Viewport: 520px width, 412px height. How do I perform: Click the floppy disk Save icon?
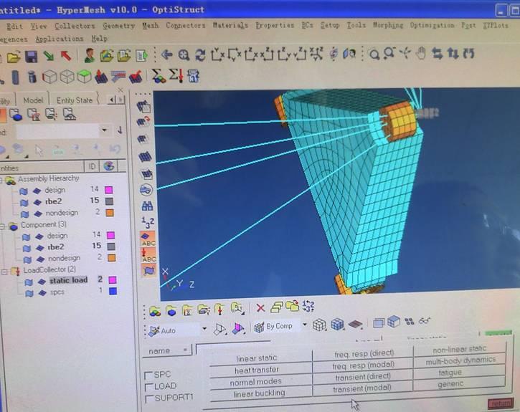tap(31, 57)
